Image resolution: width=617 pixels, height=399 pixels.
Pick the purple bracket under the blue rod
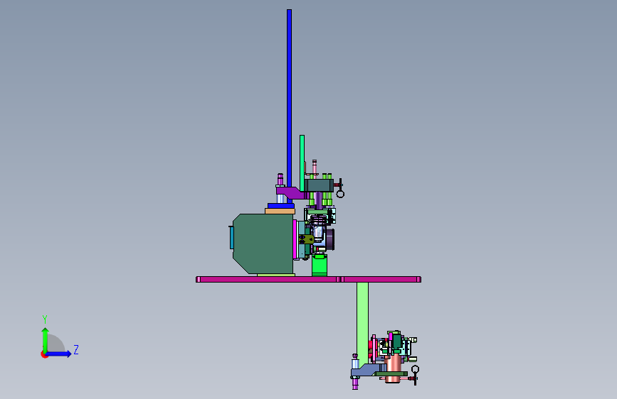click(x=291, y=193)
